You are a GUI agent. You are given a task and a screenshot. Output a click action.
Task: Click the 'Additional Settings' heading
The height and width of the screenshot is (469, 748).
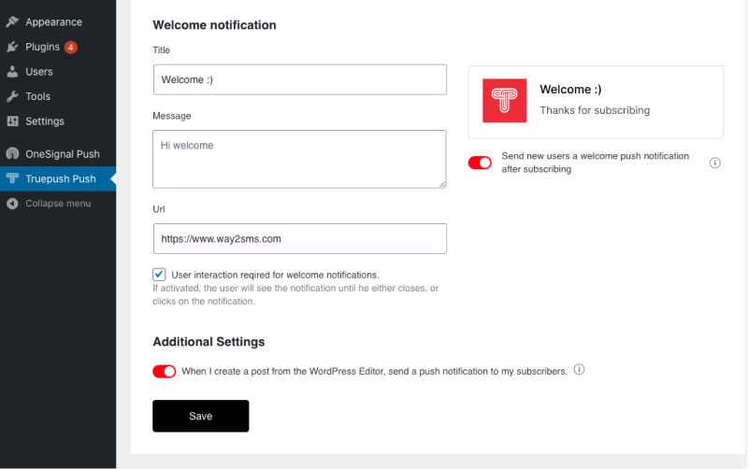(x=209, y=342)
